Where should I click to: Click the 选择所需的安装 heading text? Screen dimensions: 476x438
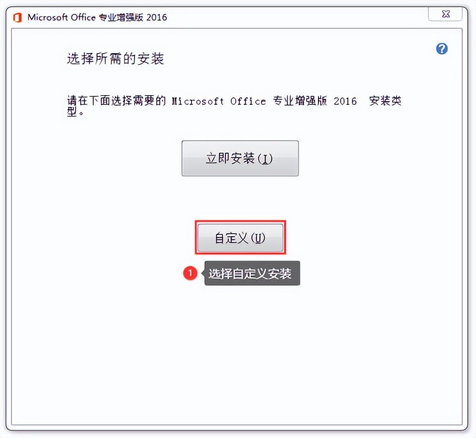pyautogui.click(x=115, y=59)
